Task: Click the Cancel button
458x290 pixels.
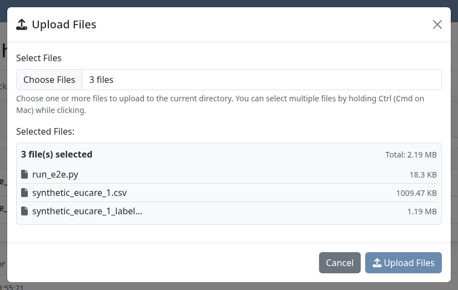Action: (x=340, y=263)
